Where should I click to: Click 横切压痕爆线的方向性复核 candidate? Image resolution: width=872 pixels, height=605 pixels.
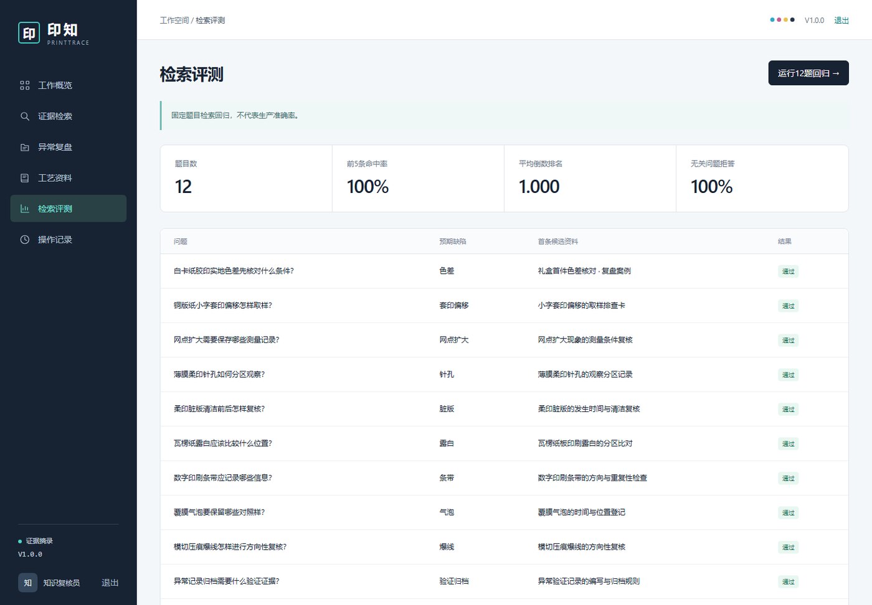click(x=582, y=547)
